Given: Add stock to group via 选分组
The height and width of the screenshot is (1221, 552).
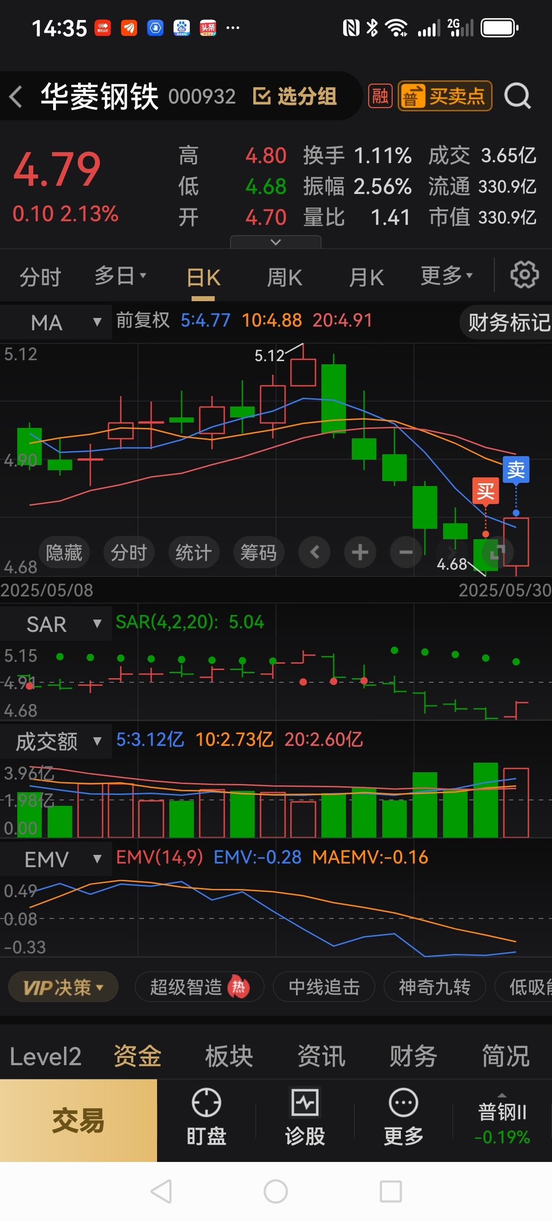Looking at the screenshot, I should (294, 96).
